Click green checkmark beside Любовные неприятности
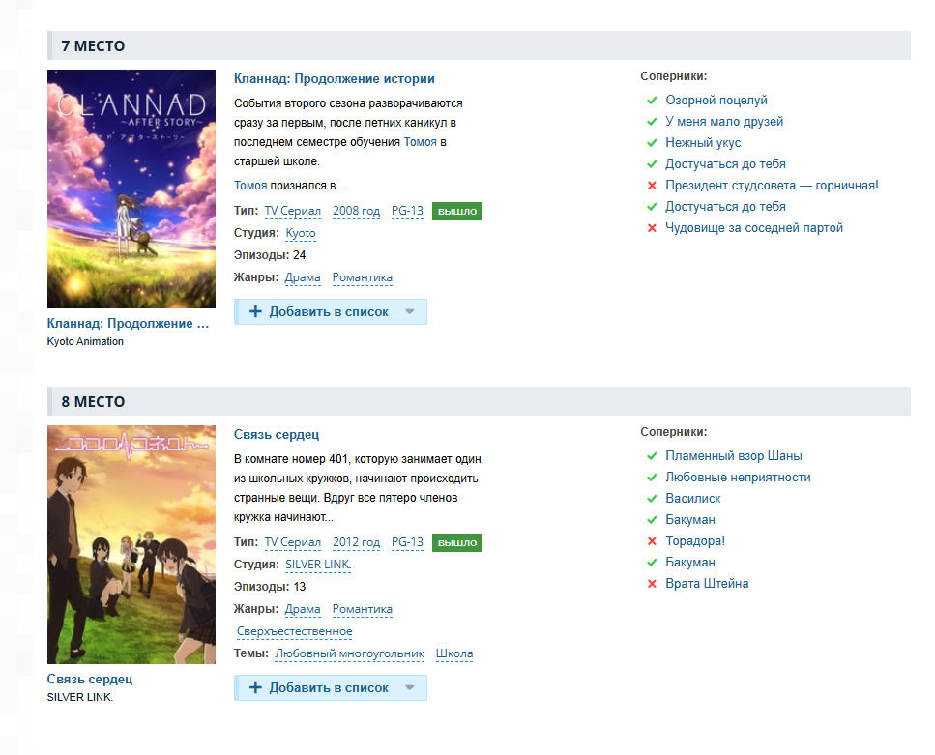Screen dimensions: 935x755 [x=652, y=478]
